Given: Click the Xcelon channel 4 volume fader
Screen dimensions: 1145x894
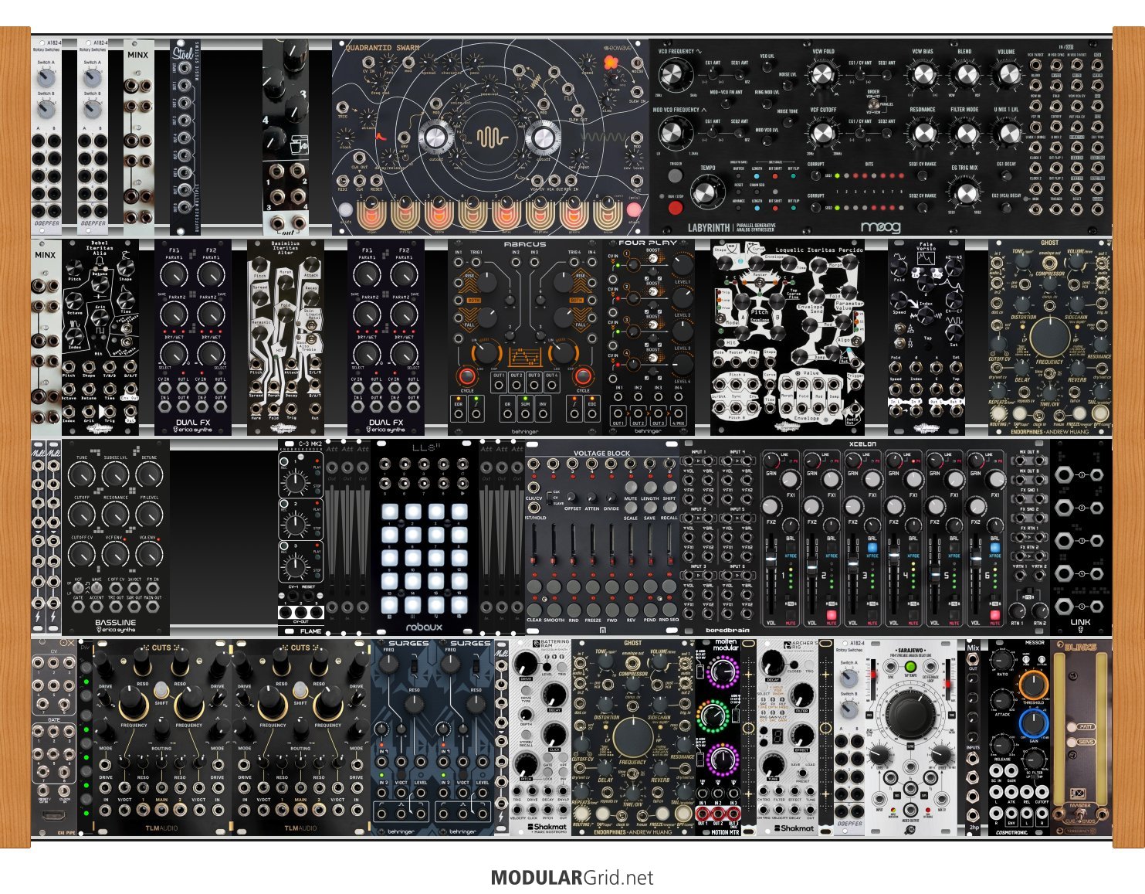Looking at the screenshot, I should click(893, 556).
